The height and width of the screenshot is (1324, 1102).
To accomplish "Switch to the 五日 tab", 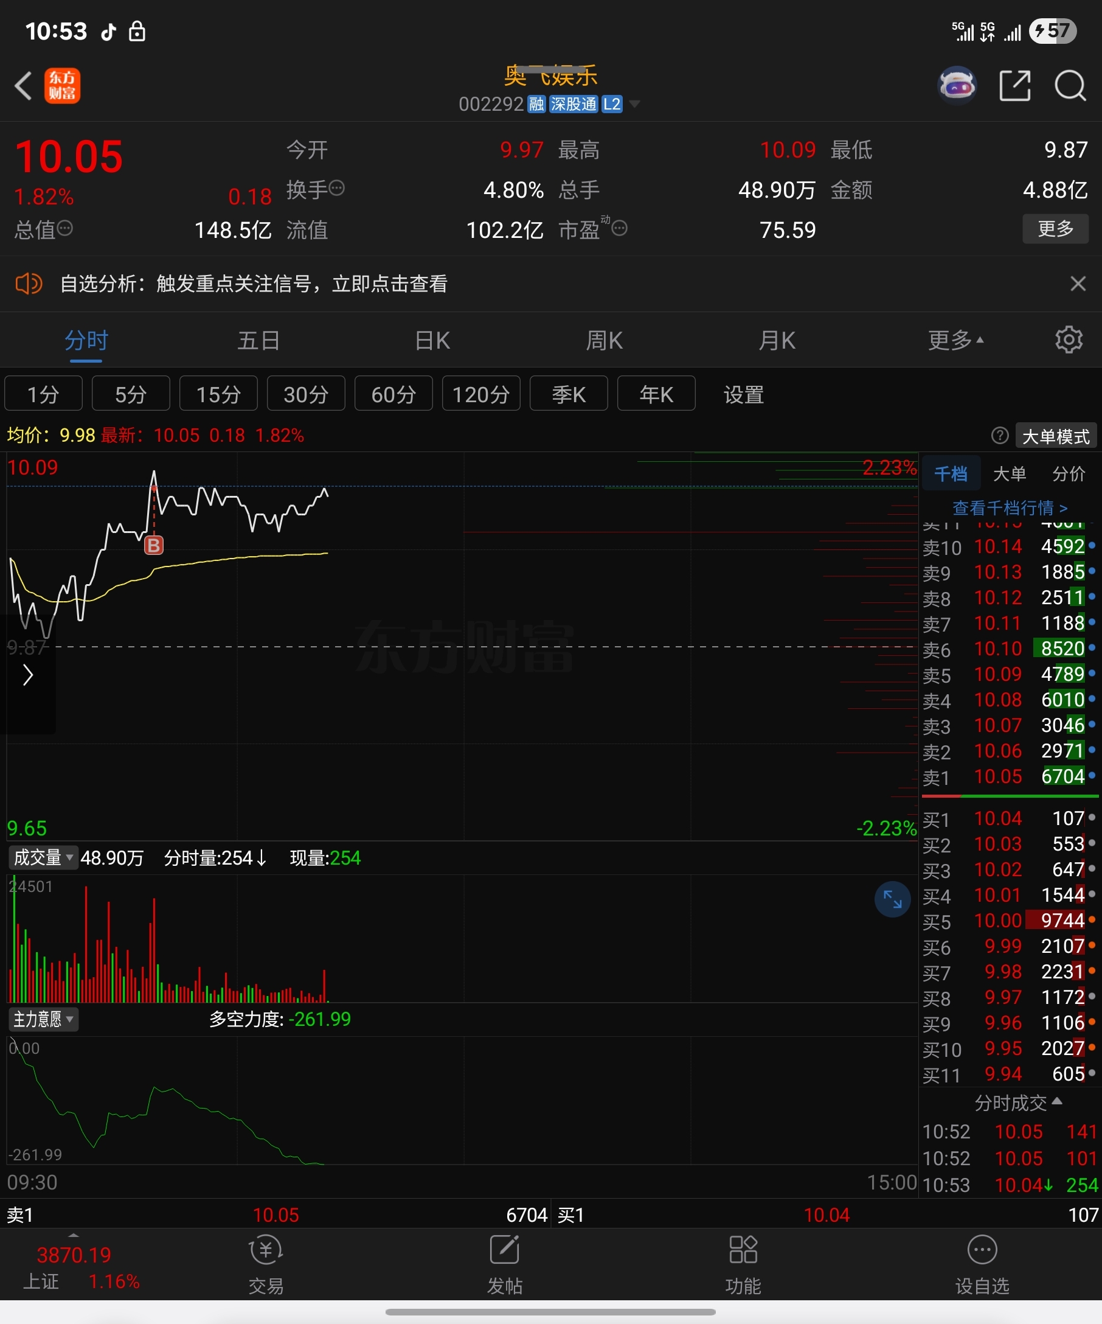I will click(x=259, y=341).
